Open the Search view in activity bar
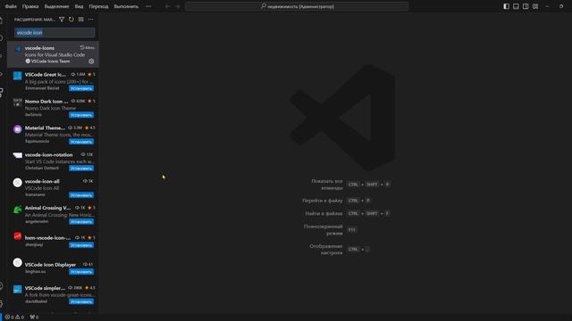The width and height of the screenshot is (572, 321). [2, 38]
